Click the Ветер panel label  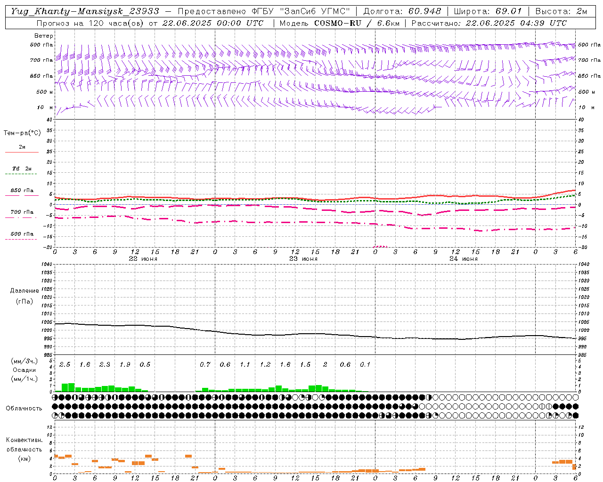(x=44, y=36)
